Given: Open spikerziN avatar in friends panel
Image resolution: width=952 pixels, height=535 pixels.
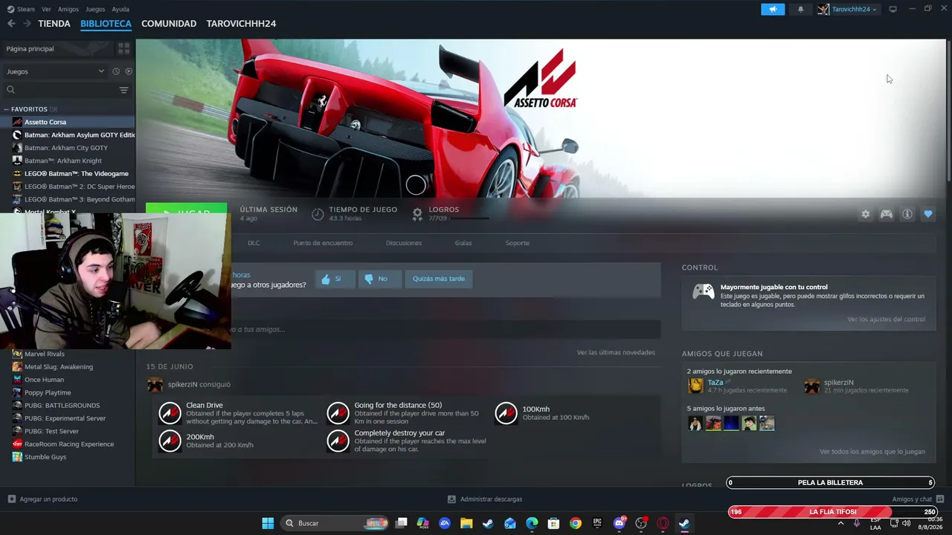Looking at the screenshot, I should pyautogui.click(x=812, y=386).
